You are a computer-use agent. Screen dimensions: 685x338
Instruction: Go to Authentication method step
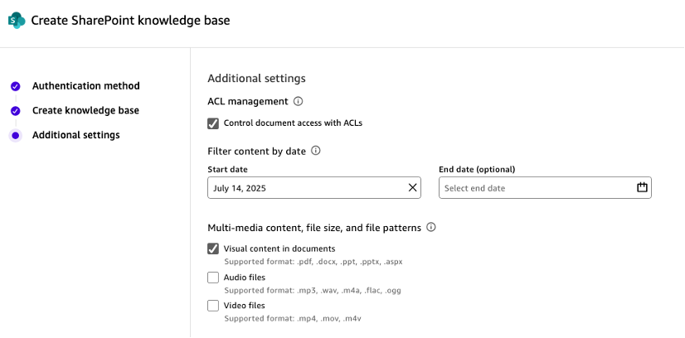click(86, 86)
